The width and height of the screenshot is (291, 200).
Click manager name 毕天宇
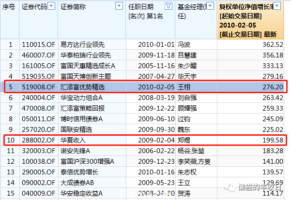pyautogui.click(x=187, y=76)
